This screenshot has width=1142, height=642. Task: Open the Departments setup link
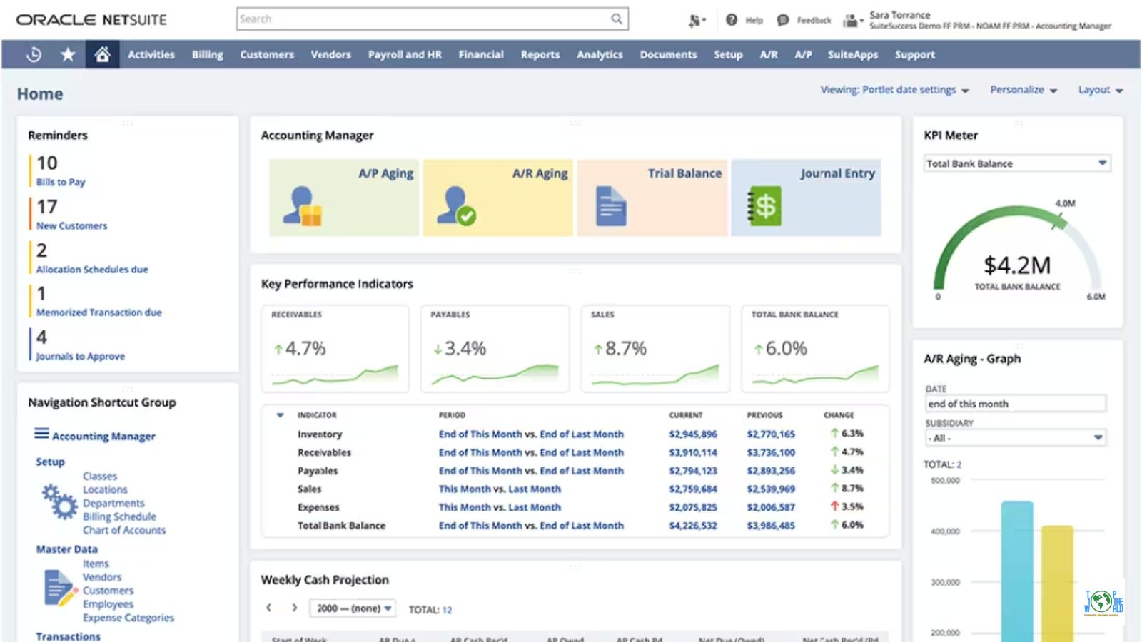pos(113,503)
